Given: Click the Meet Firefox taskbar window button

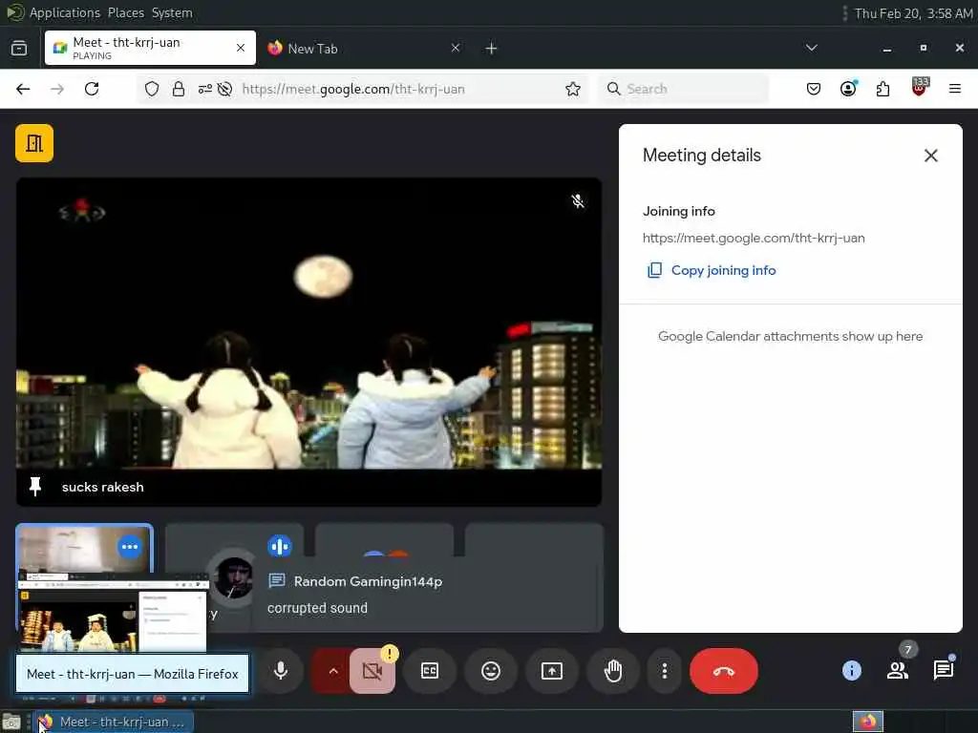Looking at the screenshot, I should [114, 722].
